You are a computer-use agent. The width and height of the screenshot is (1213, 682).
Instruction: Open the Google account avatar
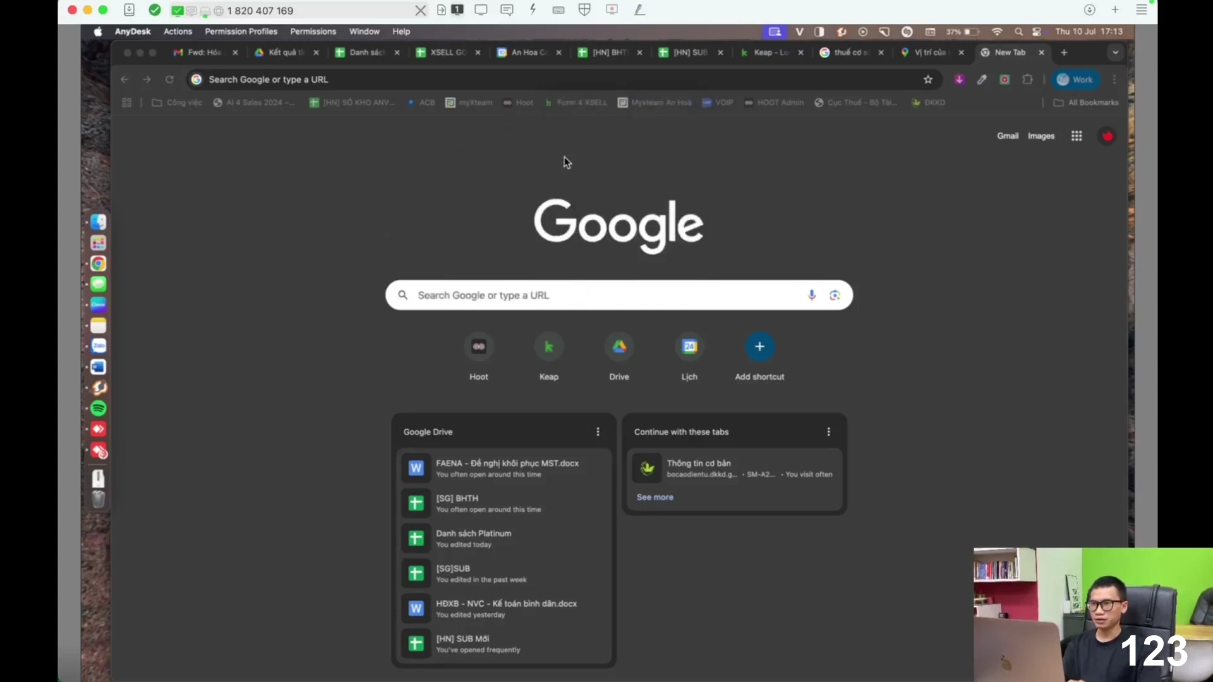pyautogui.click(x=1107, y=136)
